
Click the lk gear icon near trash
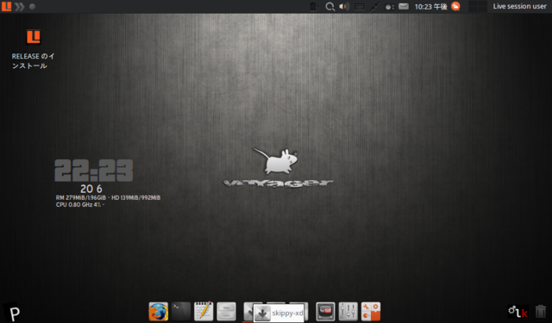(x=517, y=312)
